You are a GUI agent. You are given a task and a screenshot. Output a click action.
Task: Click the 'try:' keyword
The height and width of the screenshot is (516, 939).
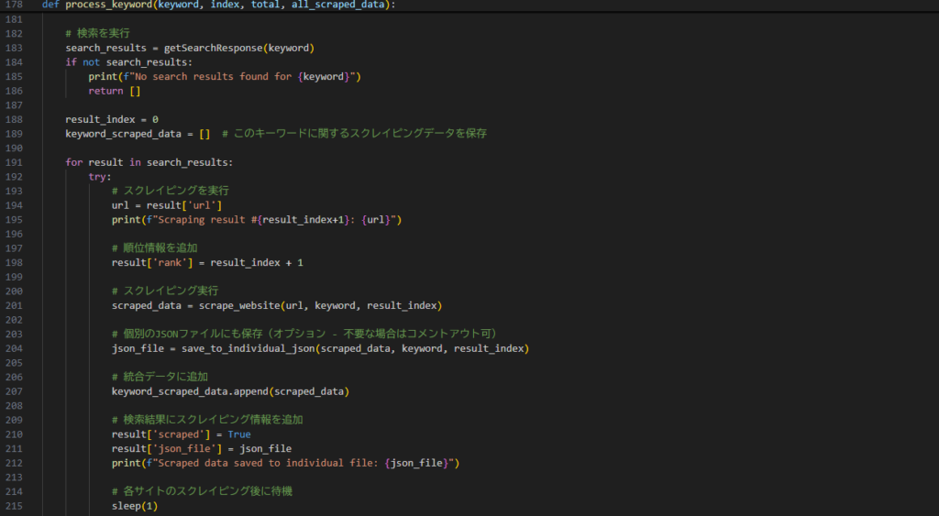click(100, 177)
